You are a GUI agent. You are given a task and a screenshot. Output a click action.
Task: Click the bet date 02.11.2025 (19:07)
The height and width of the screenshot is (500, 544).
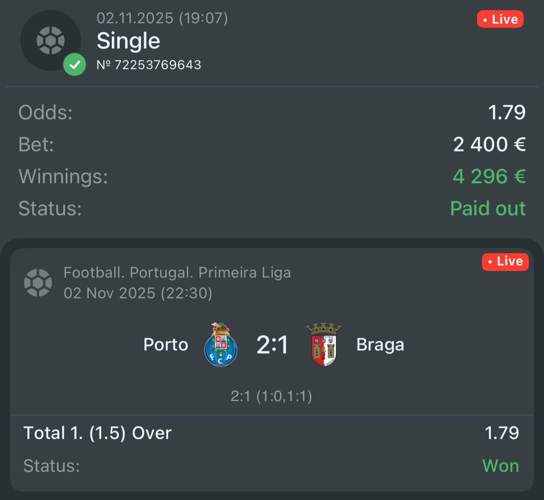[162, 18]
